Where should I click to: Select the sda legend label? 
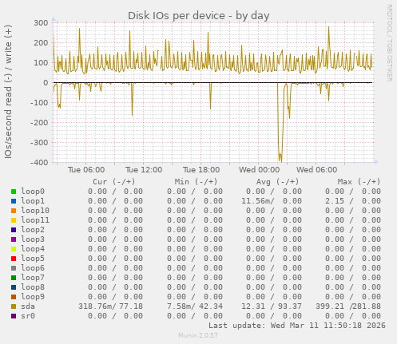(x=28, y=306)
